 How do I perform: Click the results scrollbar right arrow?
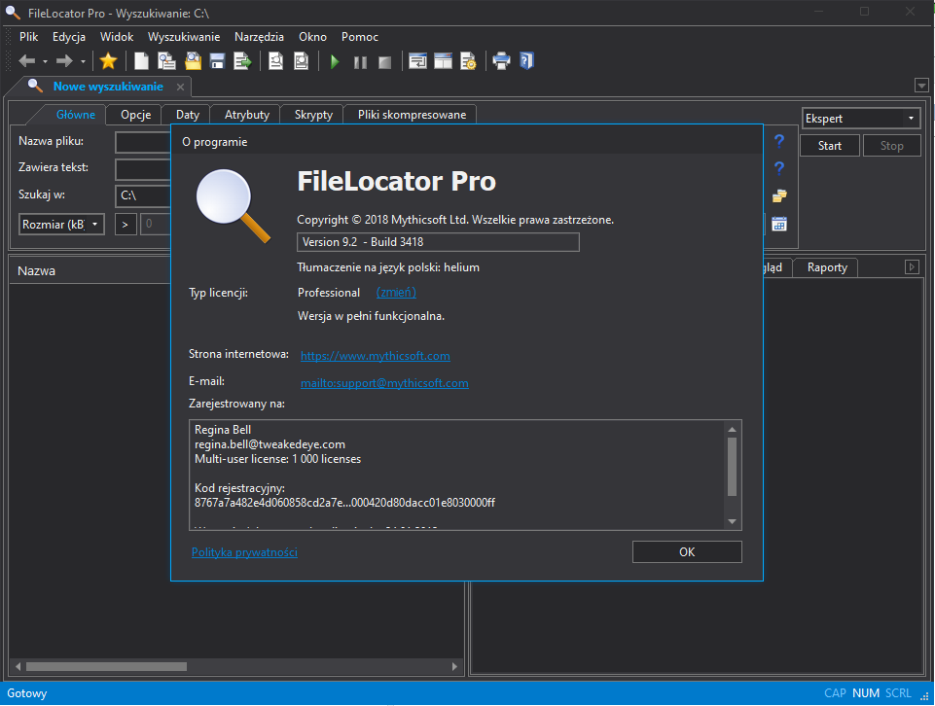[455, 666]
